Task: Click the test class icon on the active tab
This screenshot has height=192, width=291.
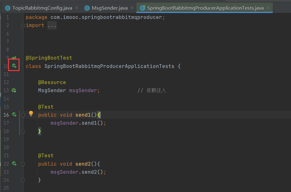Action: click(x=143, y=8)
